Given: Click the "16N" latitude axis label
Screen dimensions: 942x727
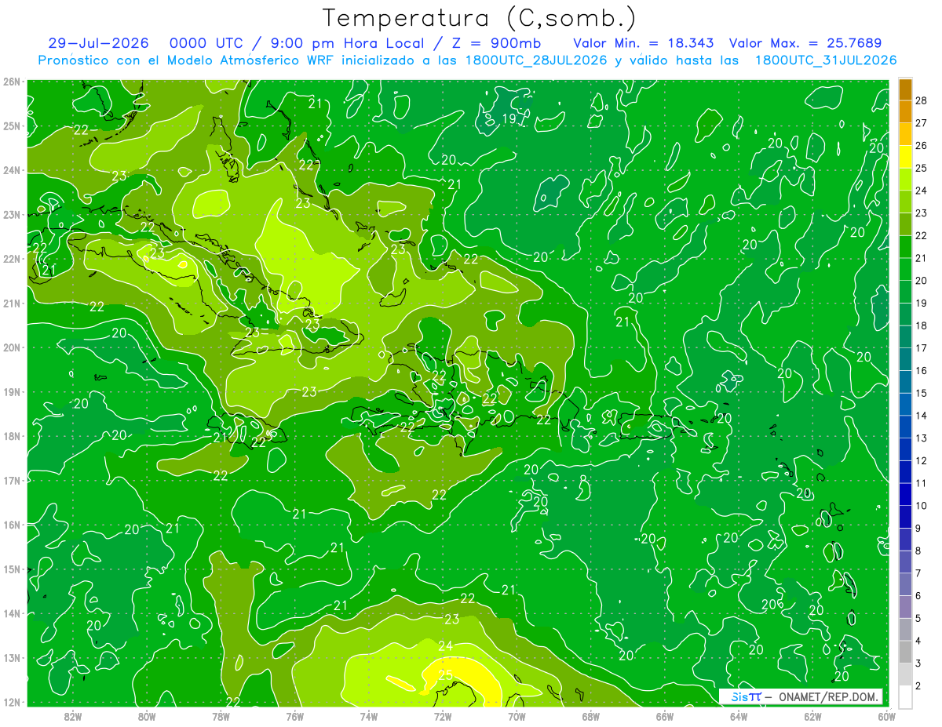Looking at the screenshot, I should tap(11, 525).
